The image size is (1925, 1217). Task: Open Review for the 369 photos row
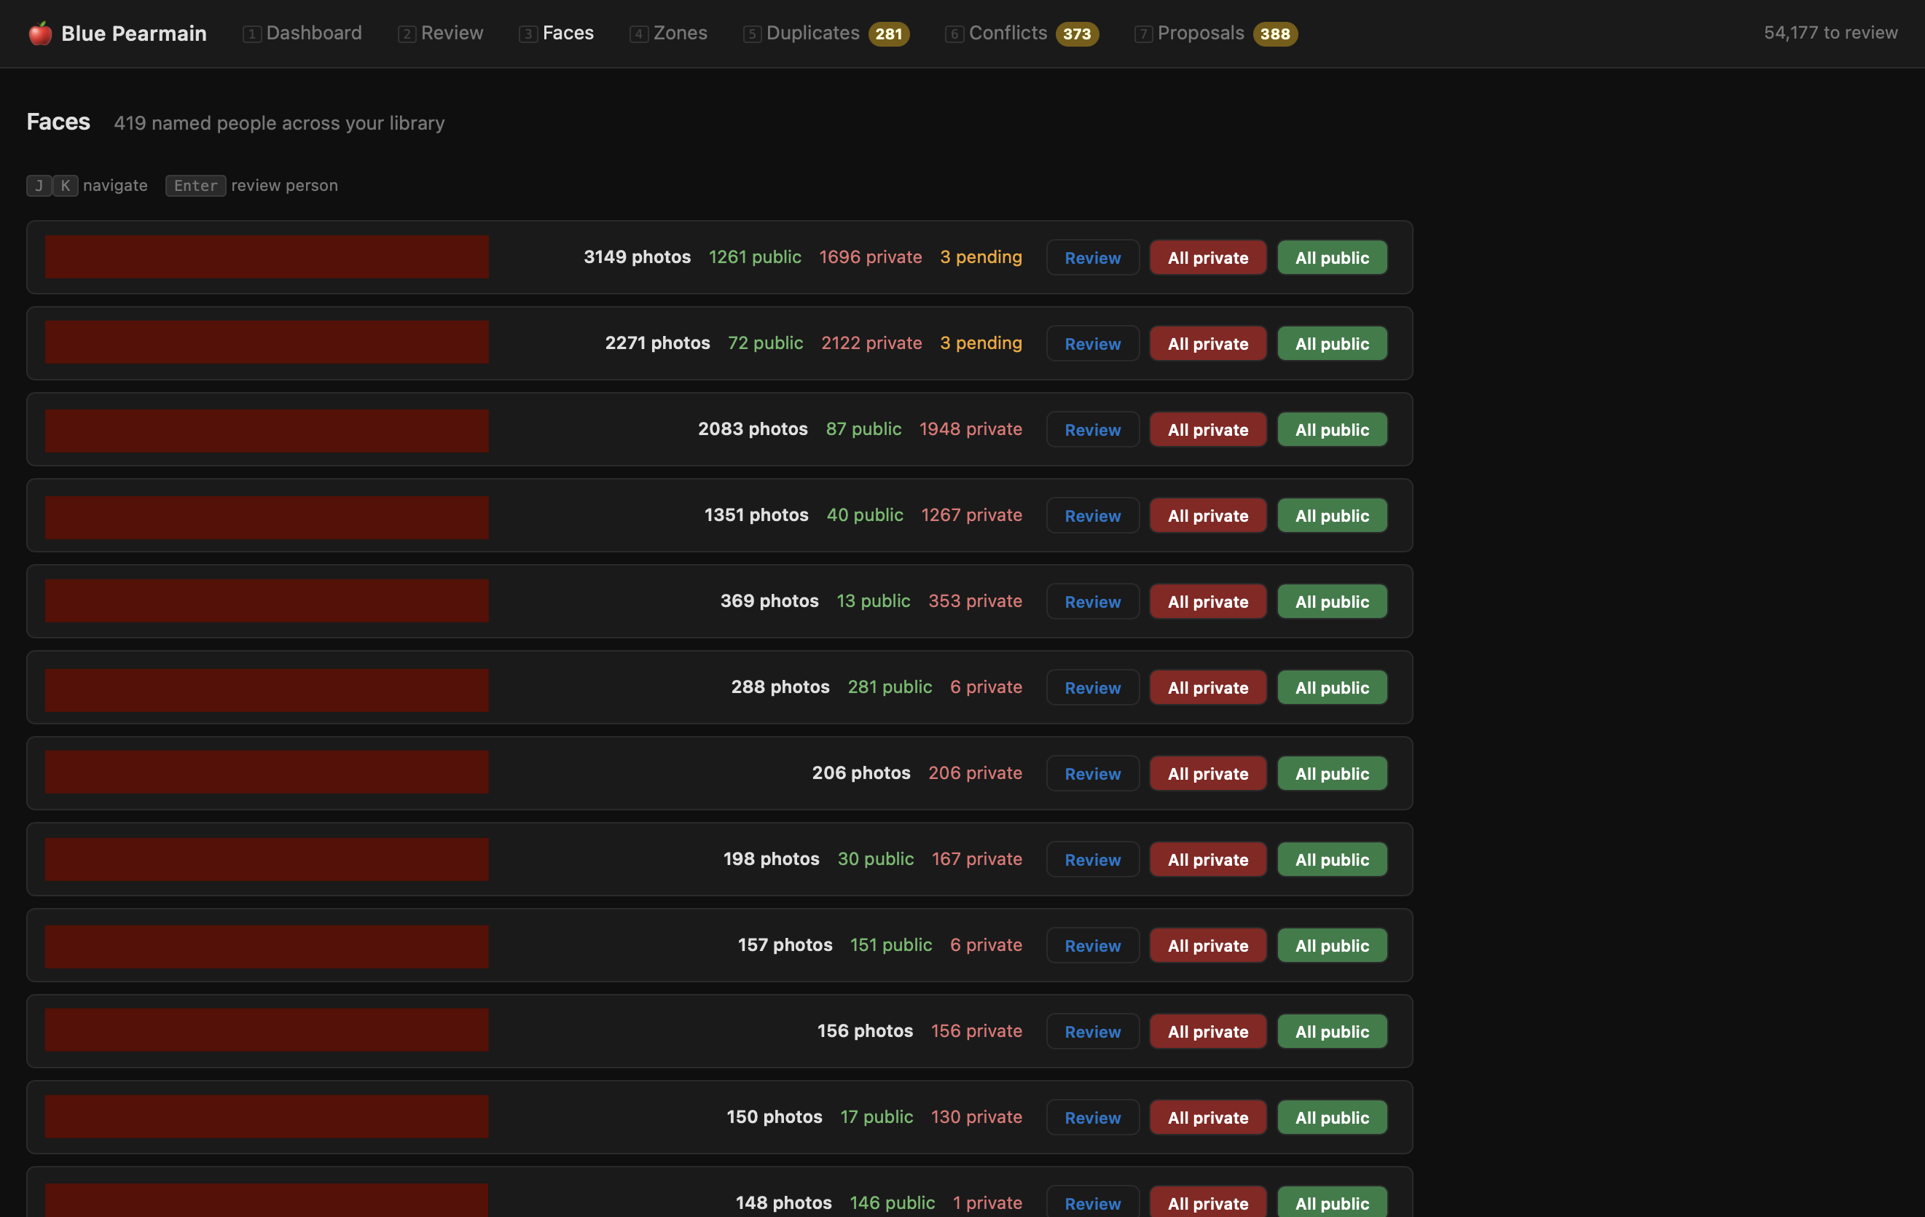(x=1092, y=601)
